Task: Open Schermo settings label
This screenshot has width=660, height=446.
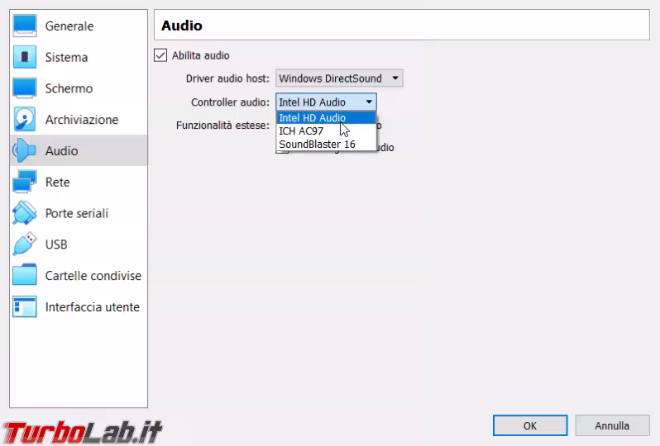Action: 69,88
